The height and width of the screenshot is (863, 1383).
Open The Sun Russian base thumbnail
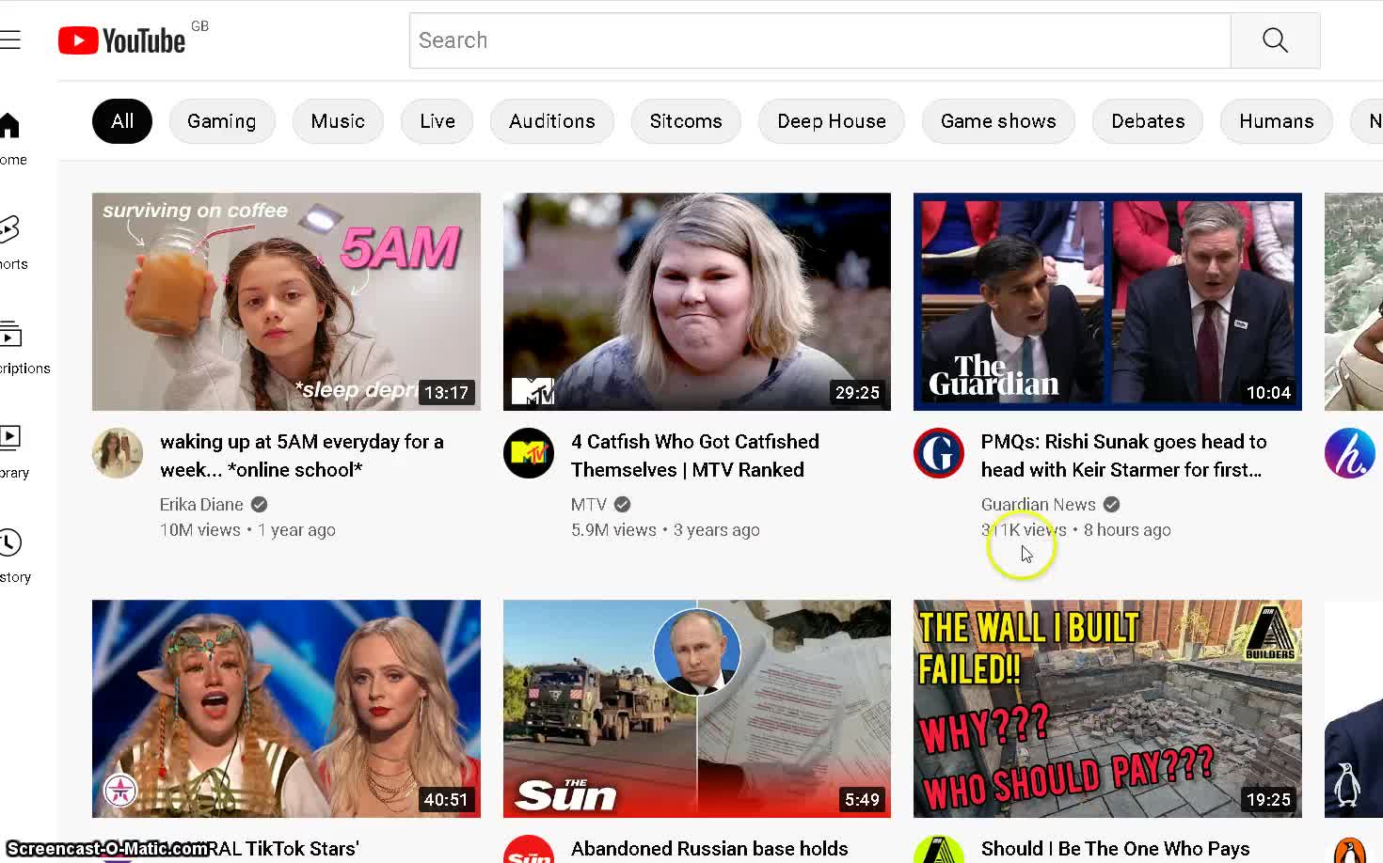pos(697,709)
